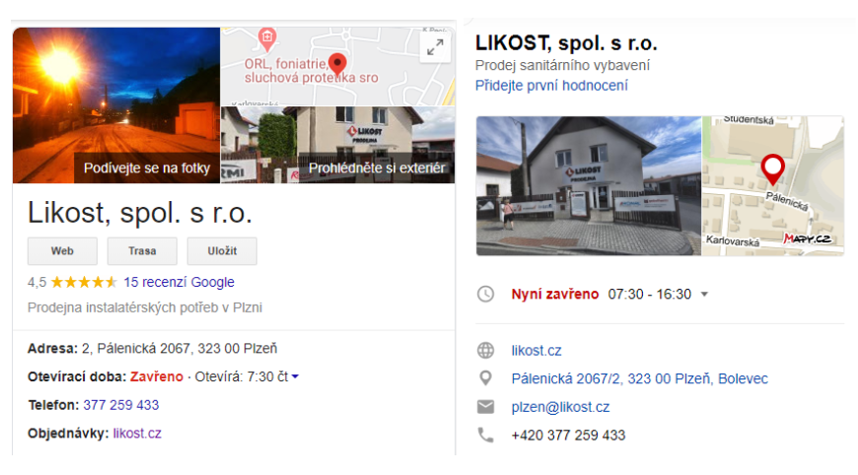This screenshot has height=475, width=858.
Task: Click the clock icon beside opening hours
Action: pyautogui.click(x=485, y=294)
